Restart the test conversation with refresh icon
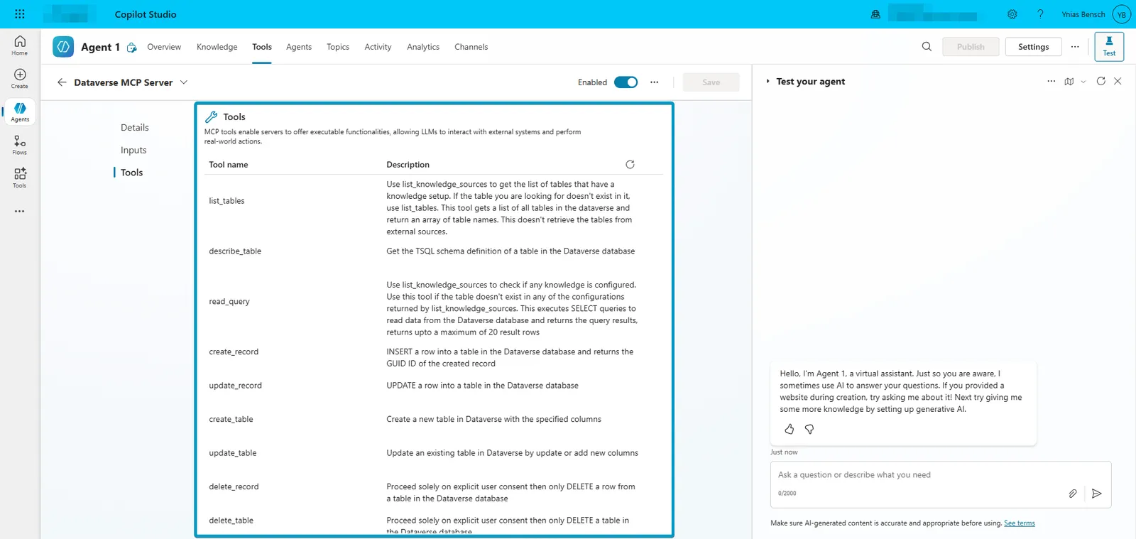The image size is (1136, 539). pyautogui.click(x=1101, y=82)
